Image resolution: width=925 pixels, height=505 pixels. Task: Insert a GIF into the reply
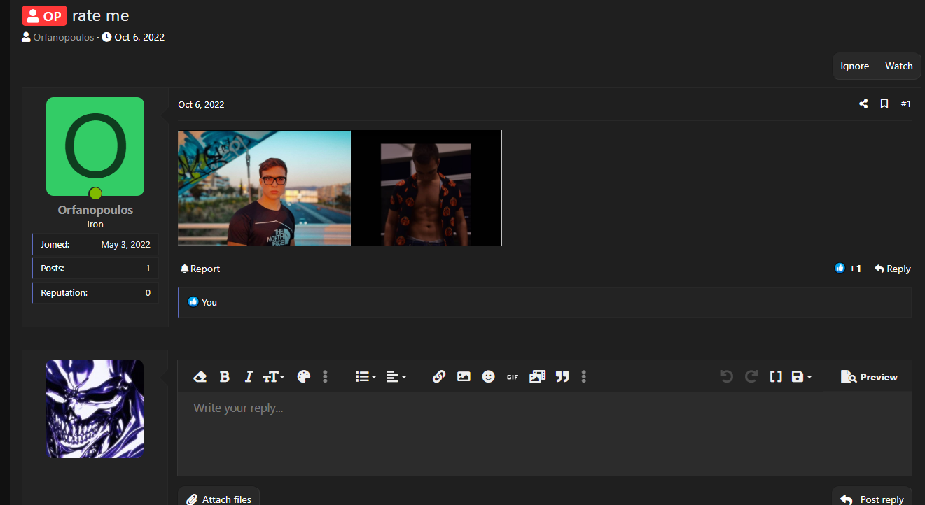513,377
